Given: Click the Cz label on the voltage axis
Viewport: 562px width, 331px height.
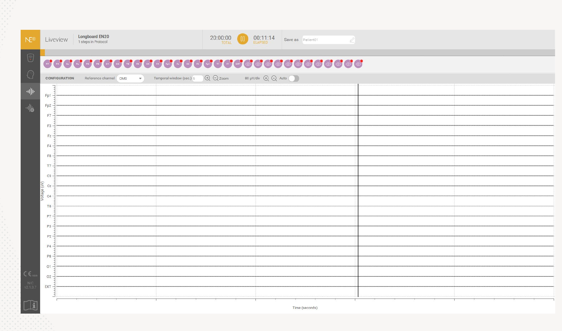Looking at the screenshot, I should coord(49,186).
